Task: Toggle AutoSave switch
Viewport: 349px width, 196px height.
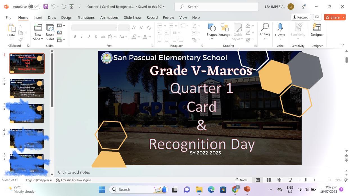Action: pos(34,6)
